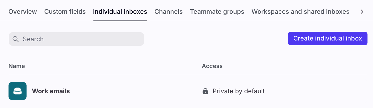Open the Work emails inbox name
Viewport: 373px width, 108px height.
(51, 91)
